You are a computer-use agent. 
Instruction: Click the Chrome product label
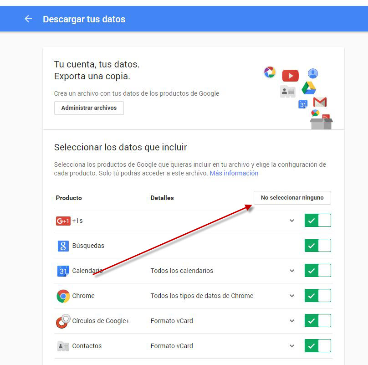coord(83,296)
